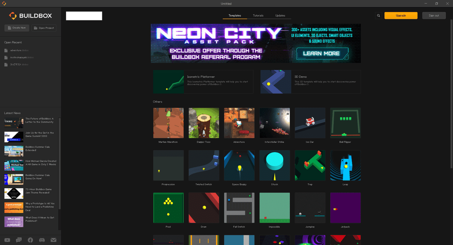Click the Neon City Asset Pack banner title

pos(219,36)
